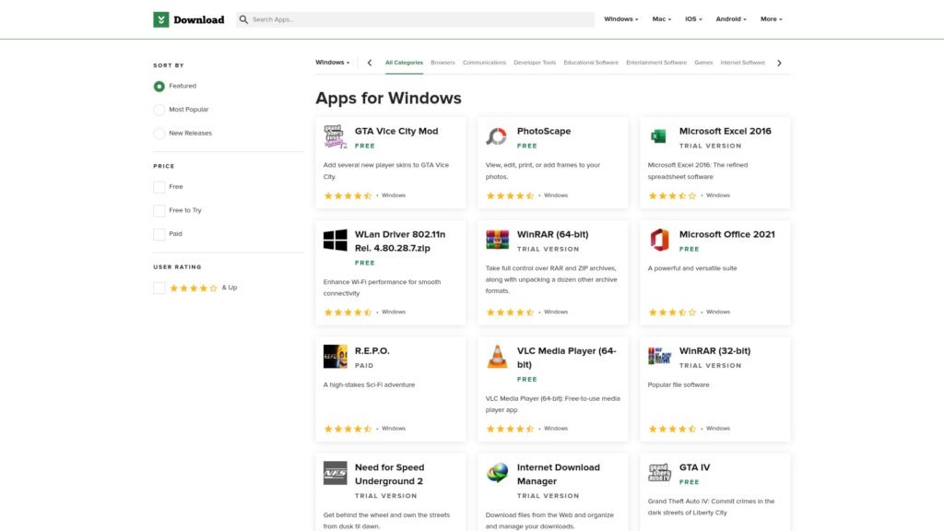
Task: Open the GTA Vice City Mod app icon
Action: pyautogui.click(x=335, y=136)
